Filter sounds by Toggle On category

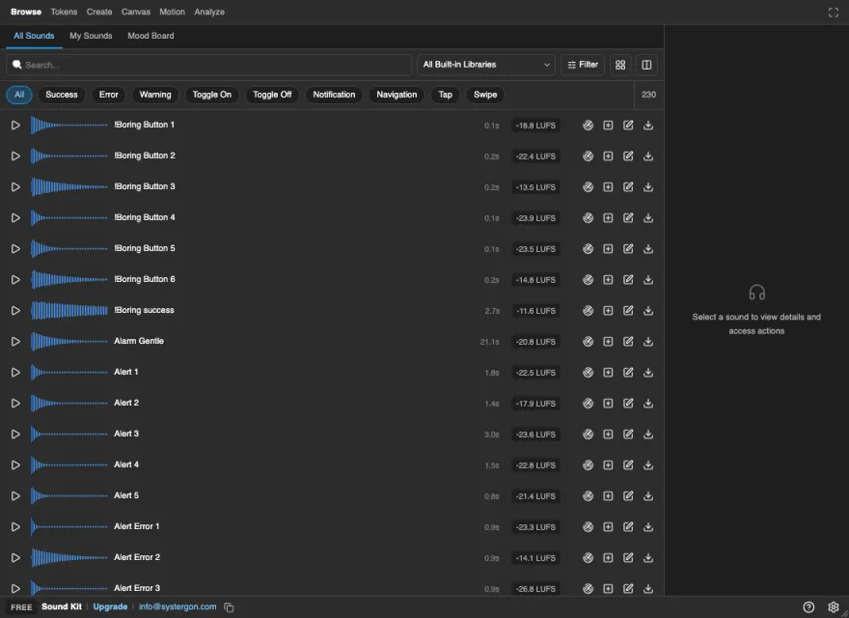[x=212, y=95]
